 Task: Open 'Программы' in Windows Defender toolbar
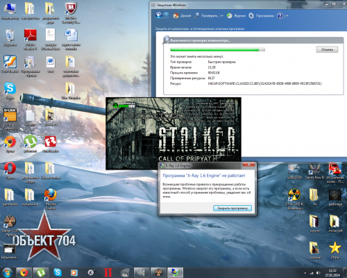tap(262, 16)
